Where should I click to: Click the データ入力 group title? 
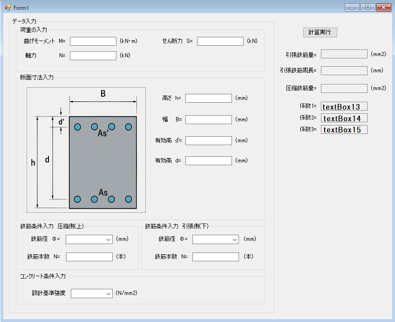coord(24,21)
